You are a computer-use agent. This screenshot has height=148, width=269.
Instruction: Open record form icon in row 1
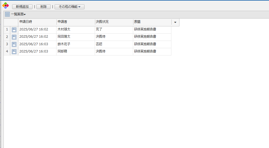(x=14, y=30)
